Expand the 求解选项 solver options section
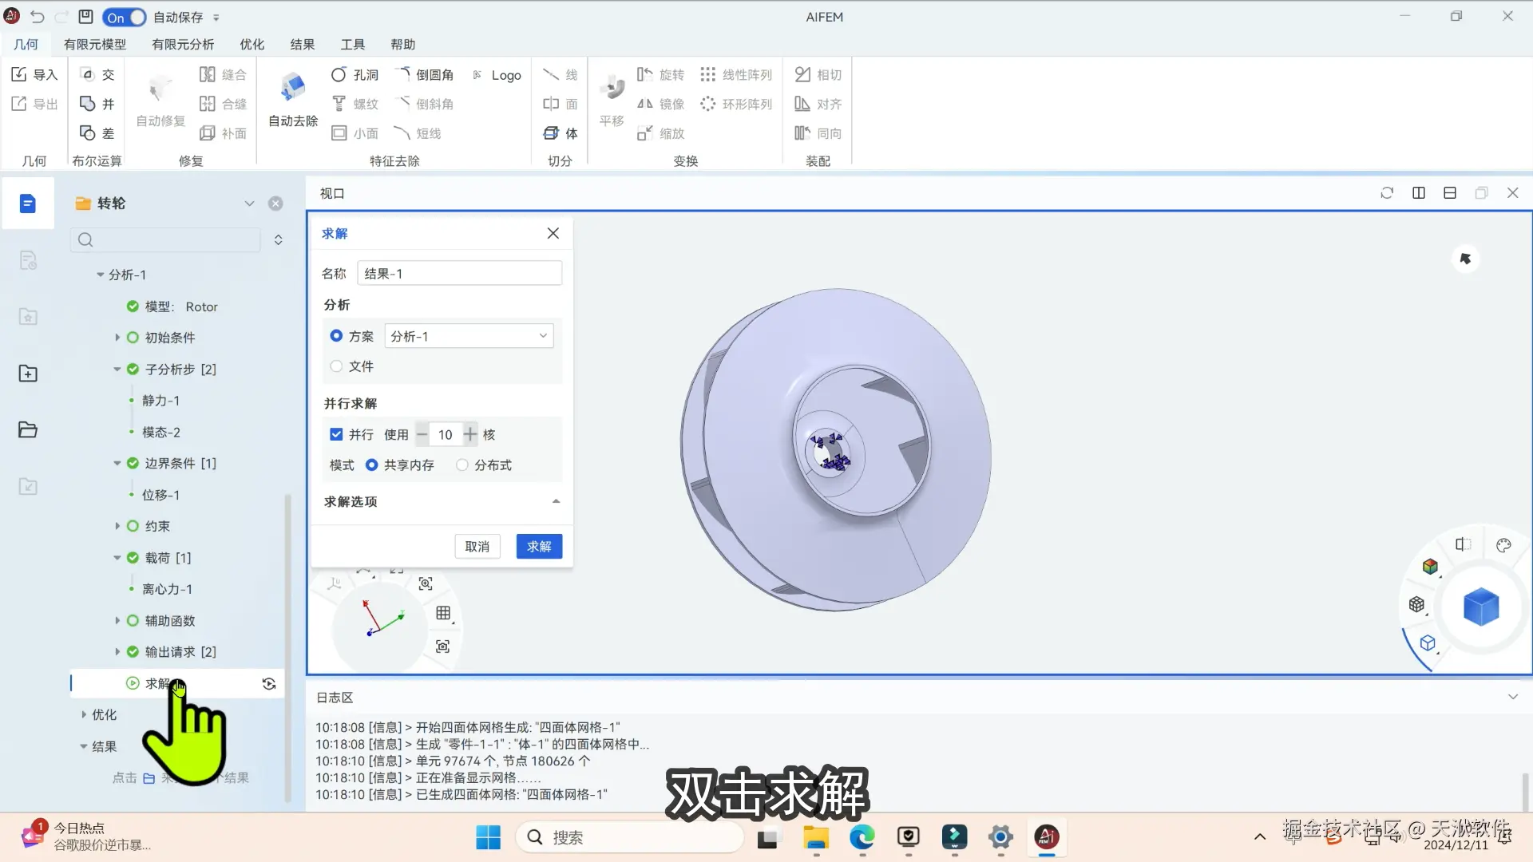1533x862 pixels. (x=556, y=501)
